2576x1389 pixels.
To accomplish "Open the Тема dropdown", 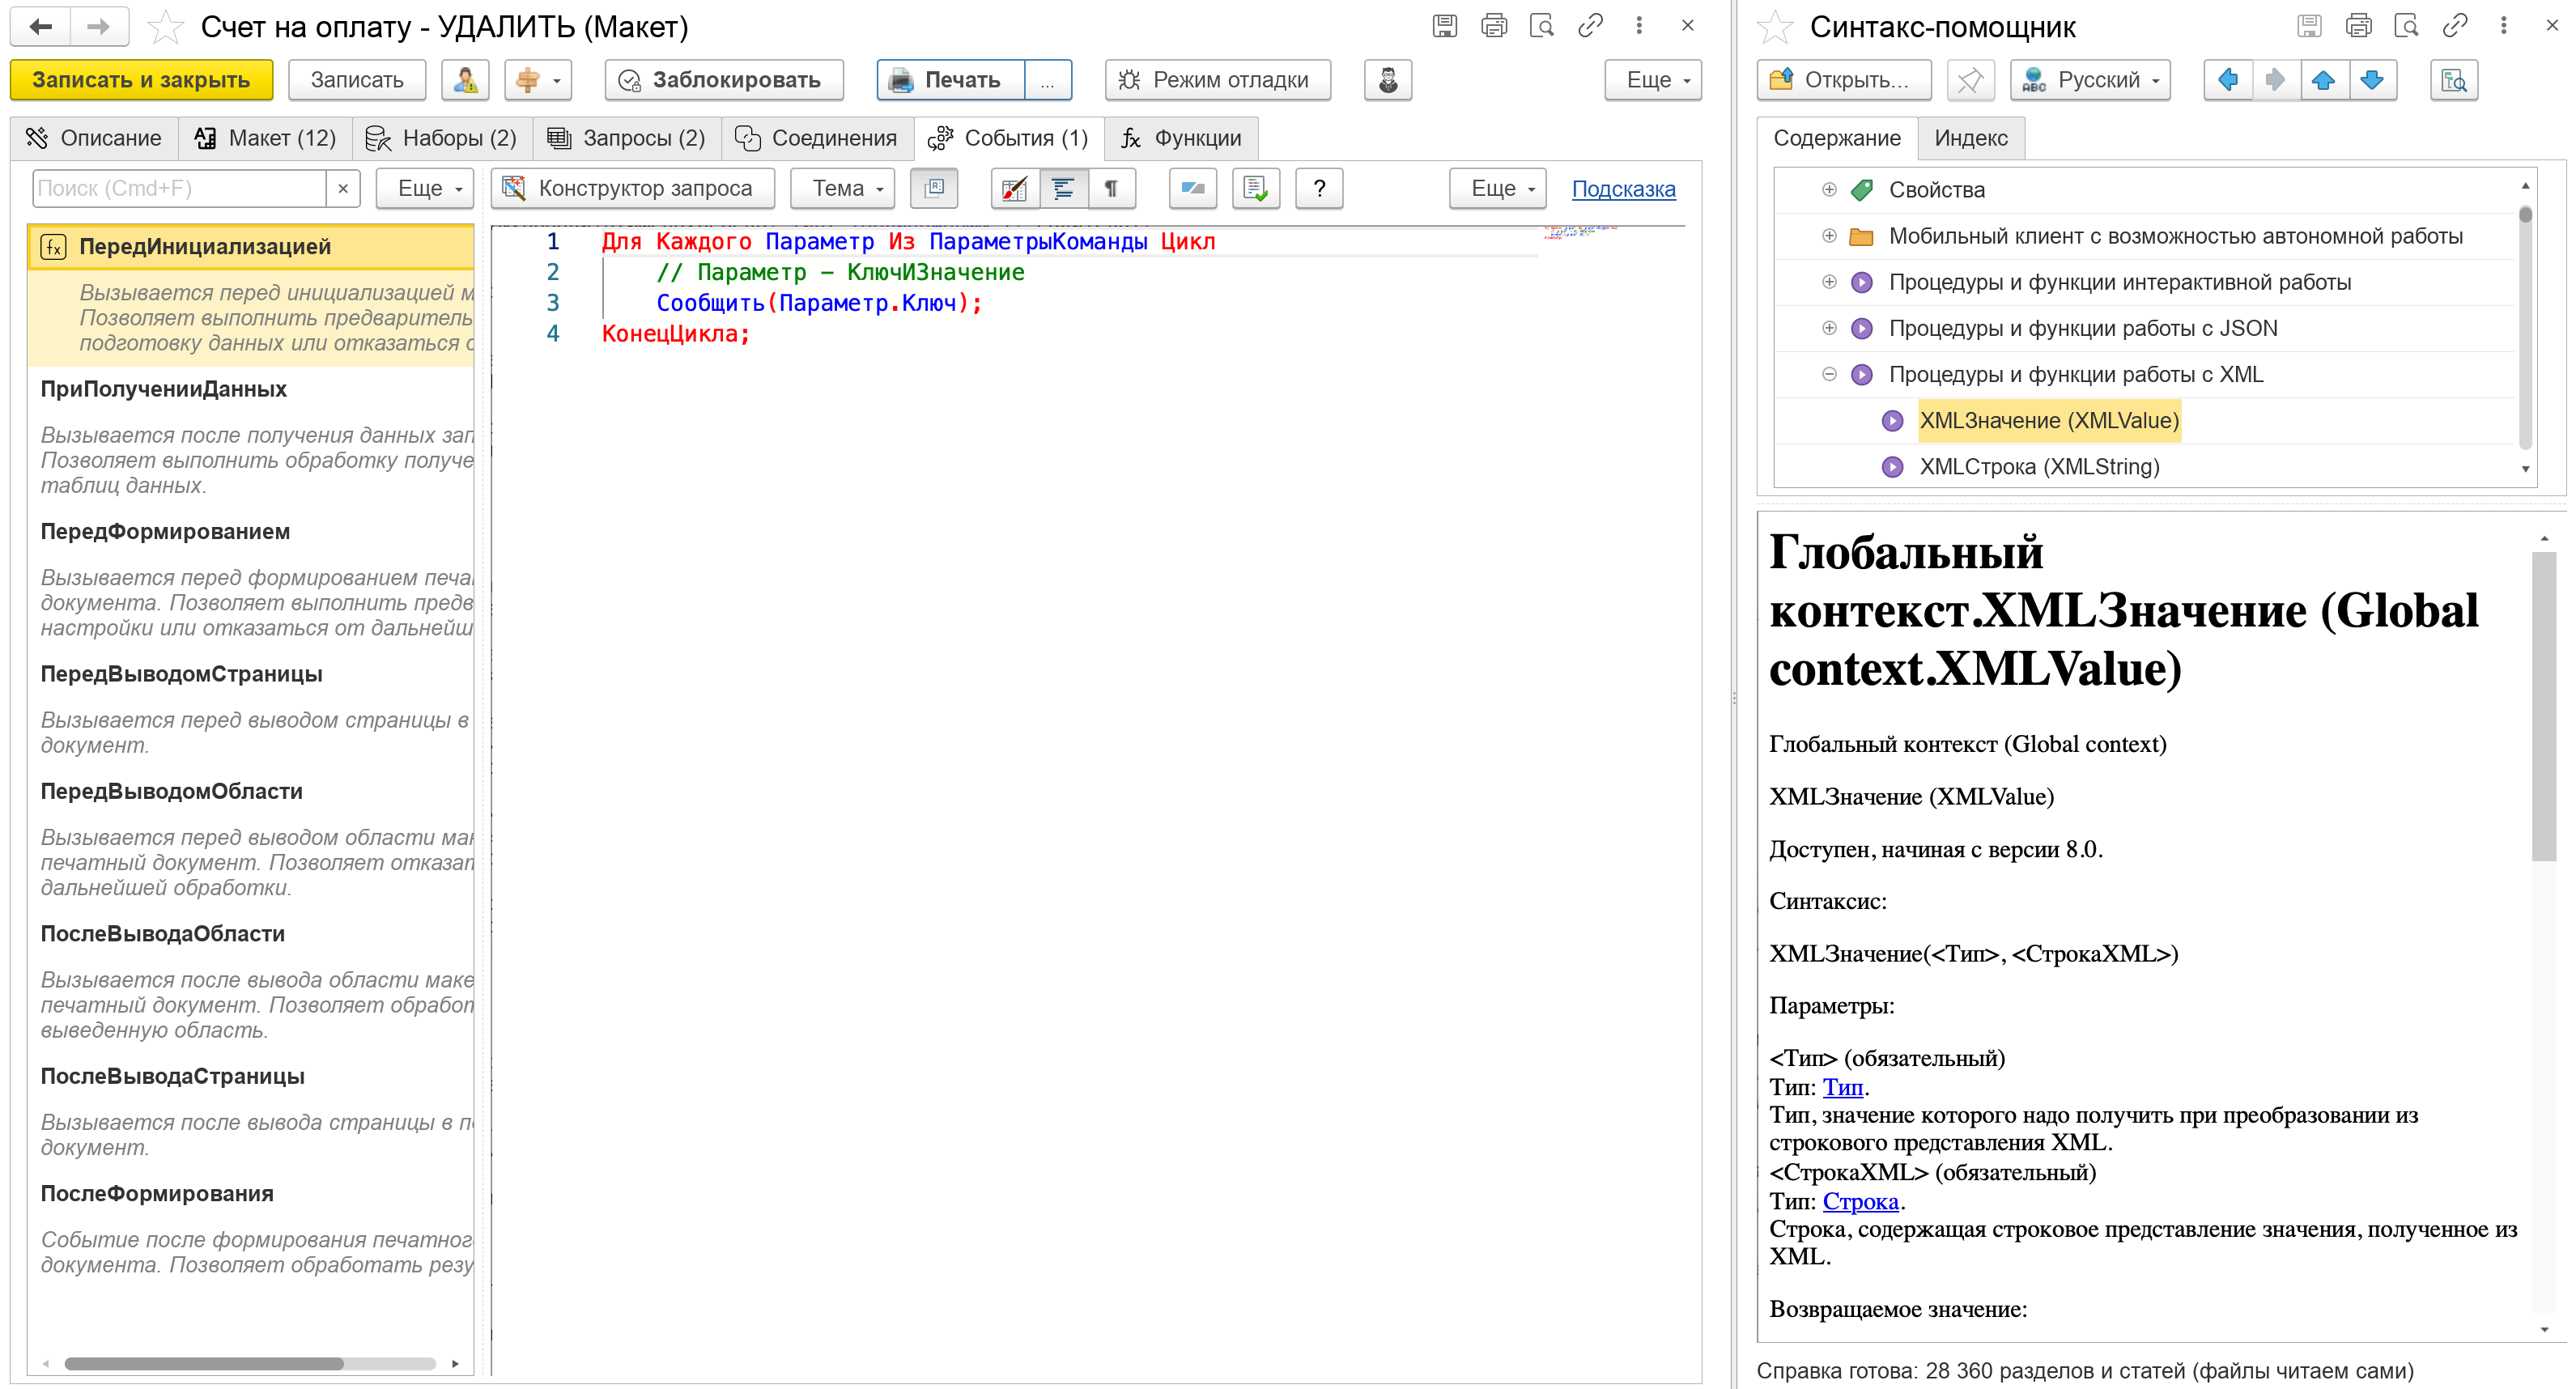I will pyautogui.click(x=842, y=188).
